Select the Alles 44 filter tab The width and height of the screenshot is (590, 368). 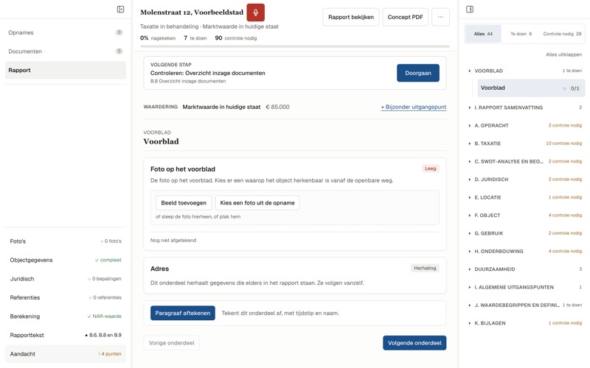pos(483,34)
